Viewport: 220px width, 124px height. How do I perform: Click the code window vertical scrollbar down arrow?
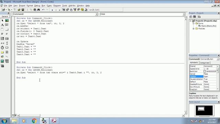[186, 113]
